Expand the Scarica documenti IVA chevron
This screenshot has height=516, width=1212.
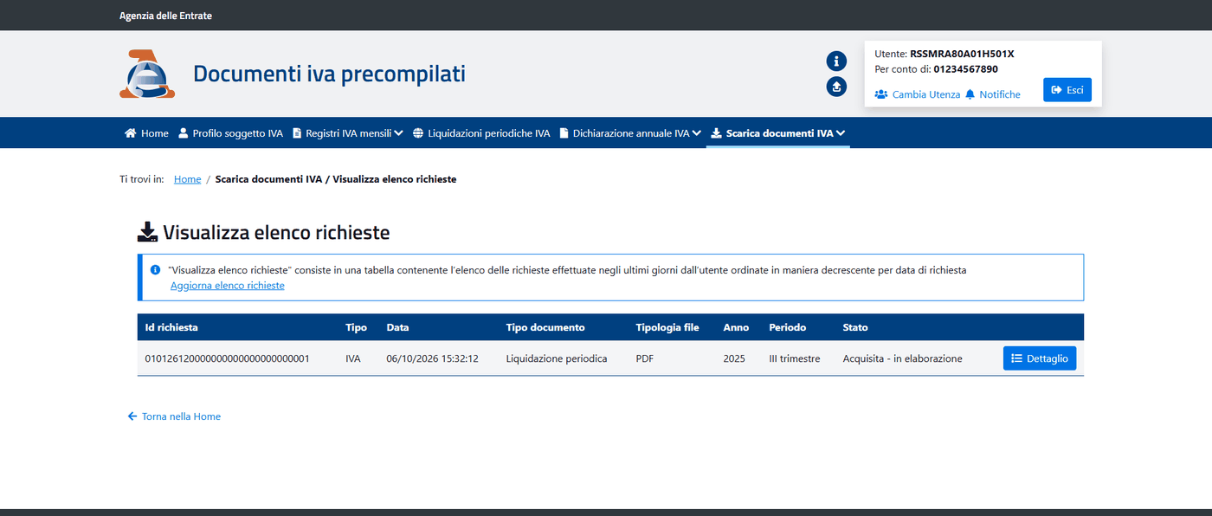pyautogui.click(x=841, y=133)
